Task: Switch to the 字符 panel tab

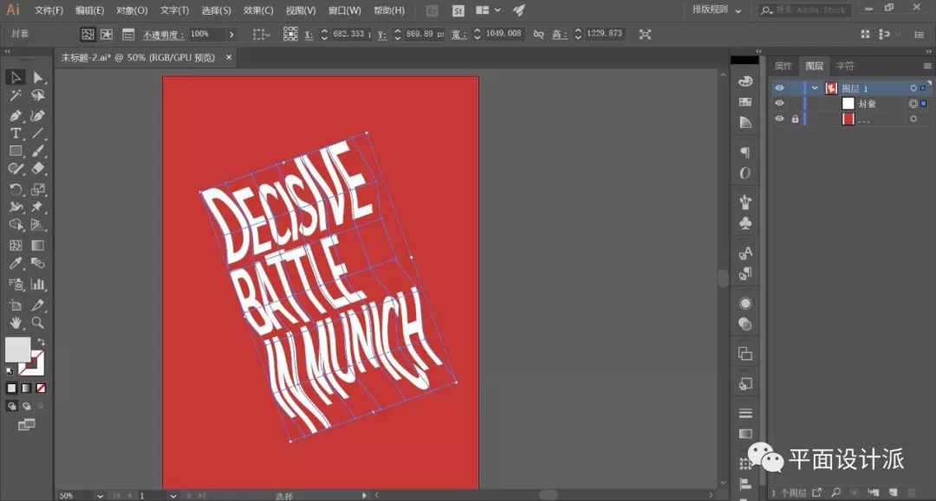Action: tap(845, 66)
